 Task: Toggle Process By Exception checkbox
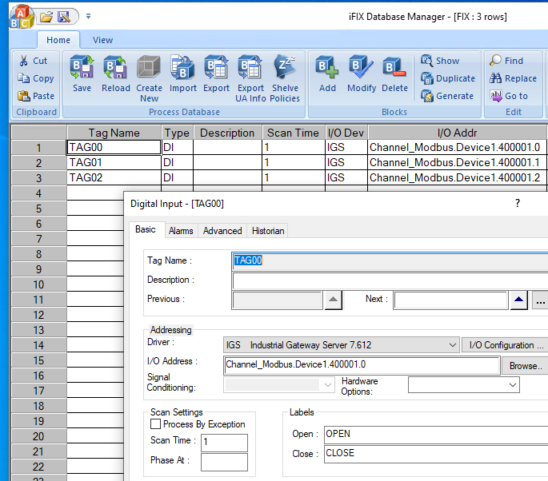155,424
